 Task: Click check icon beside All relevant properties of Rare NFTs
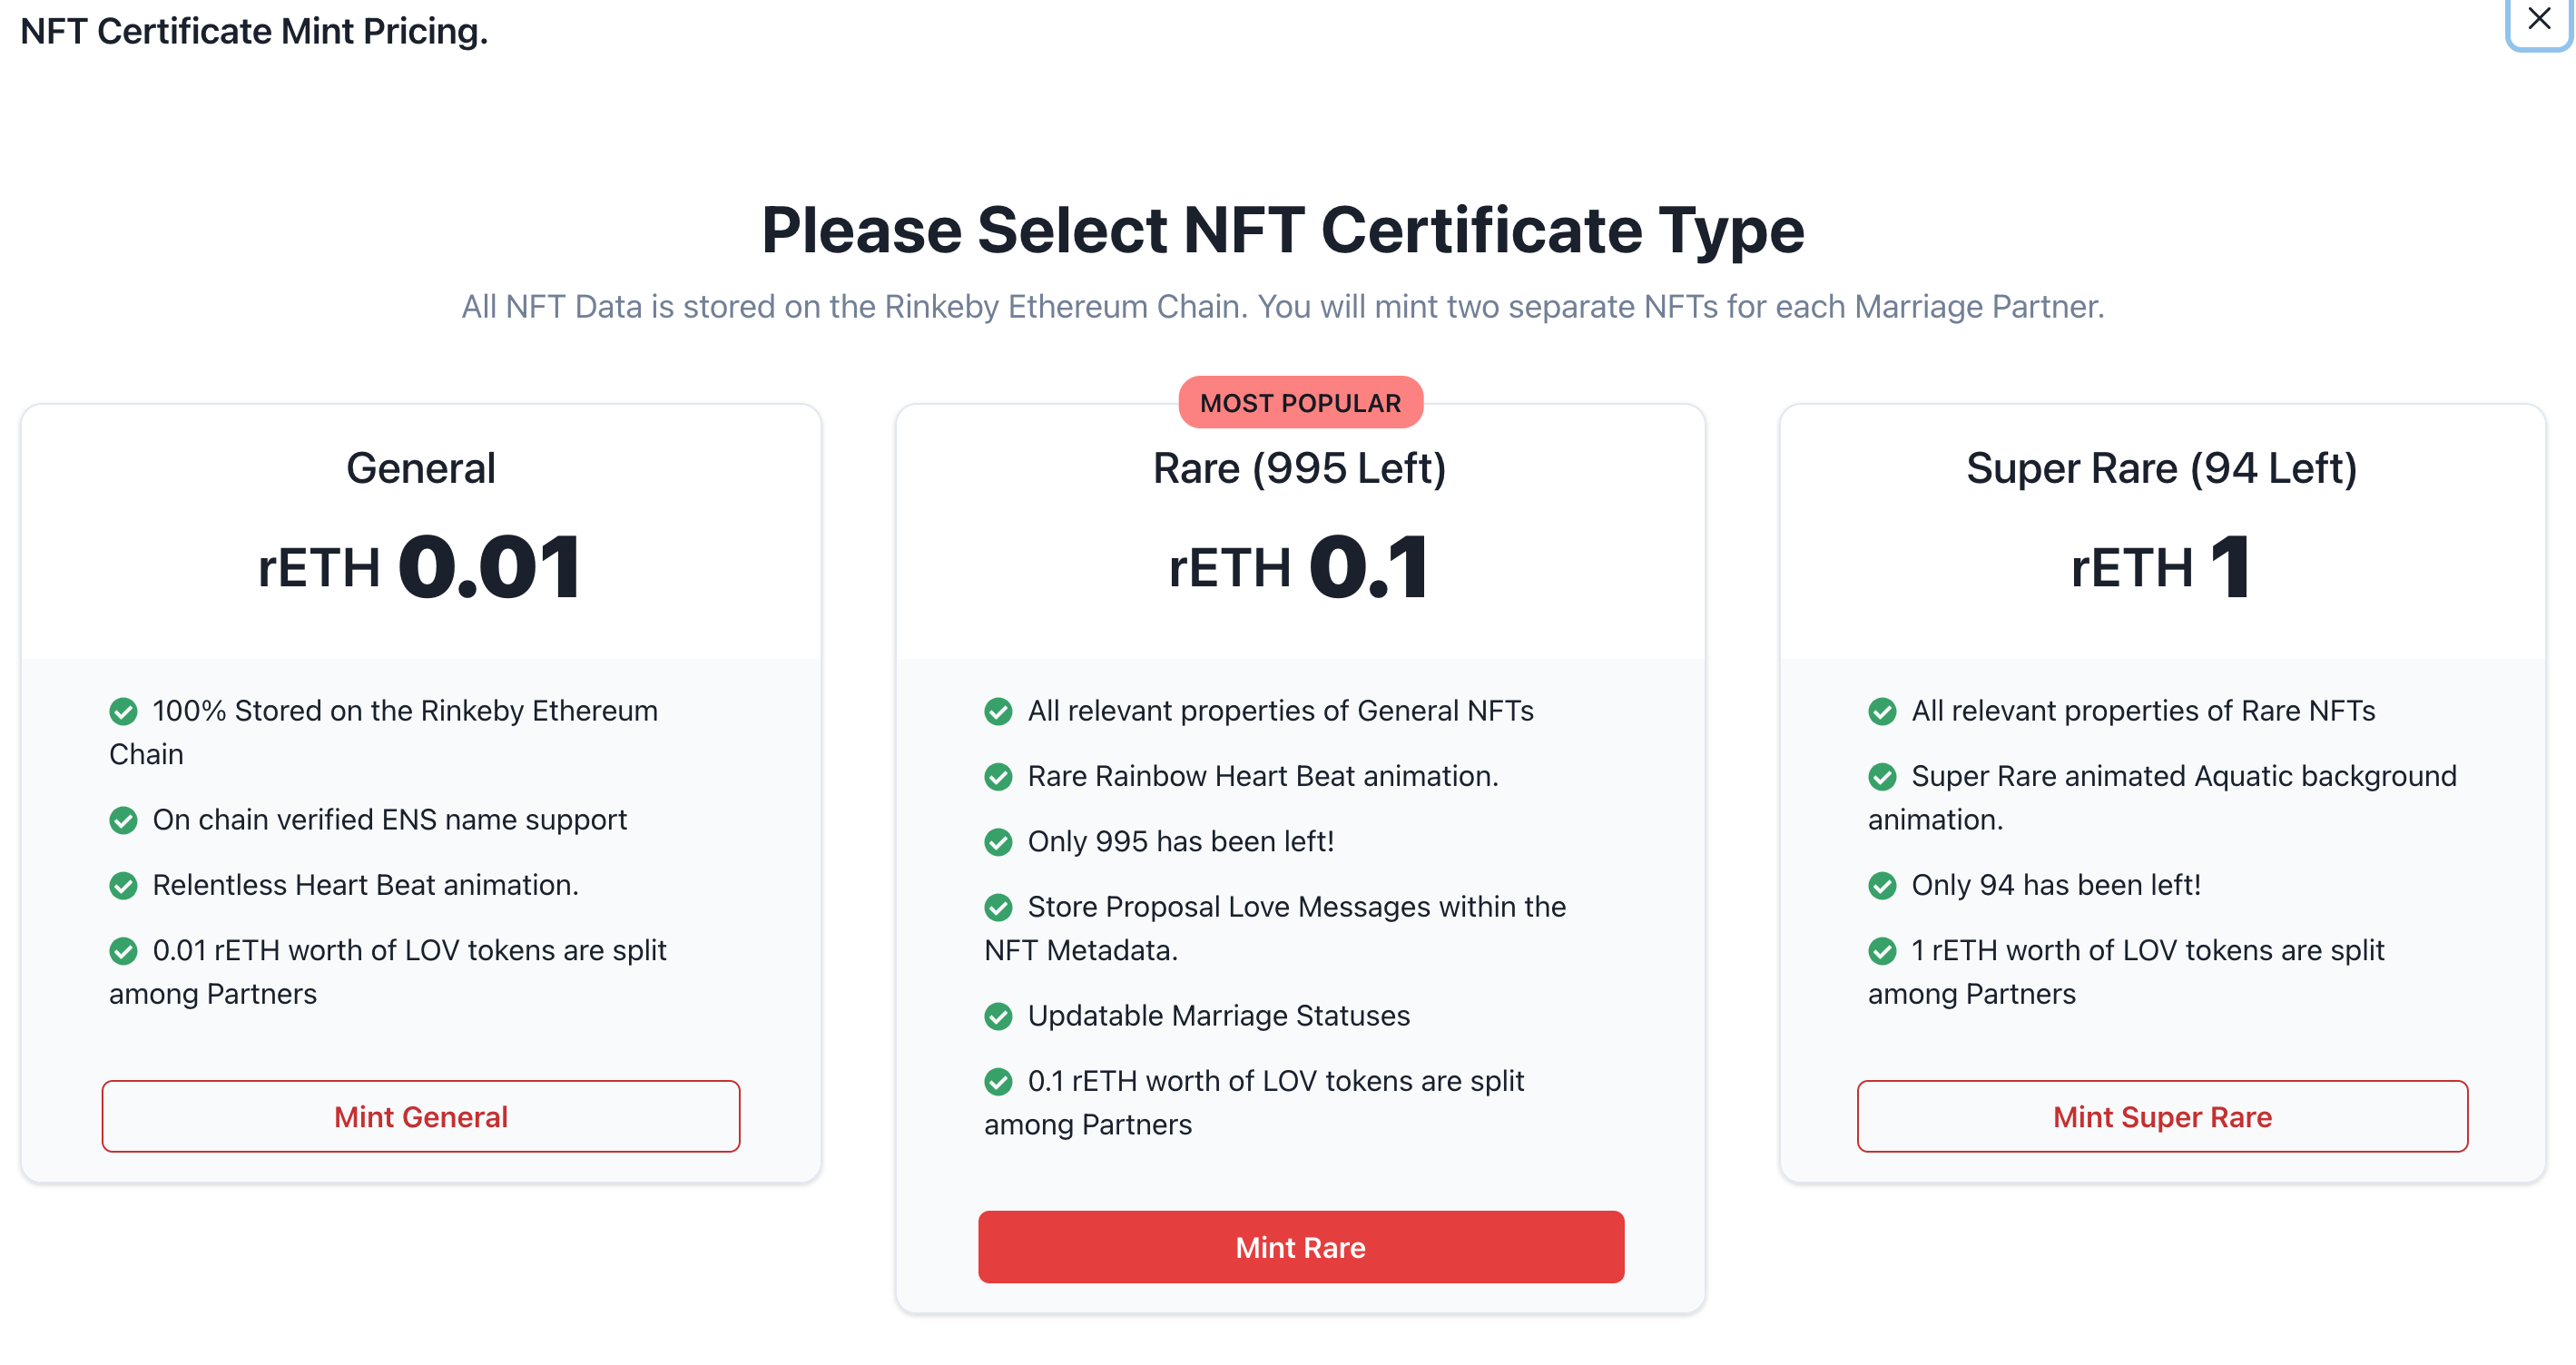[1882, 711]
